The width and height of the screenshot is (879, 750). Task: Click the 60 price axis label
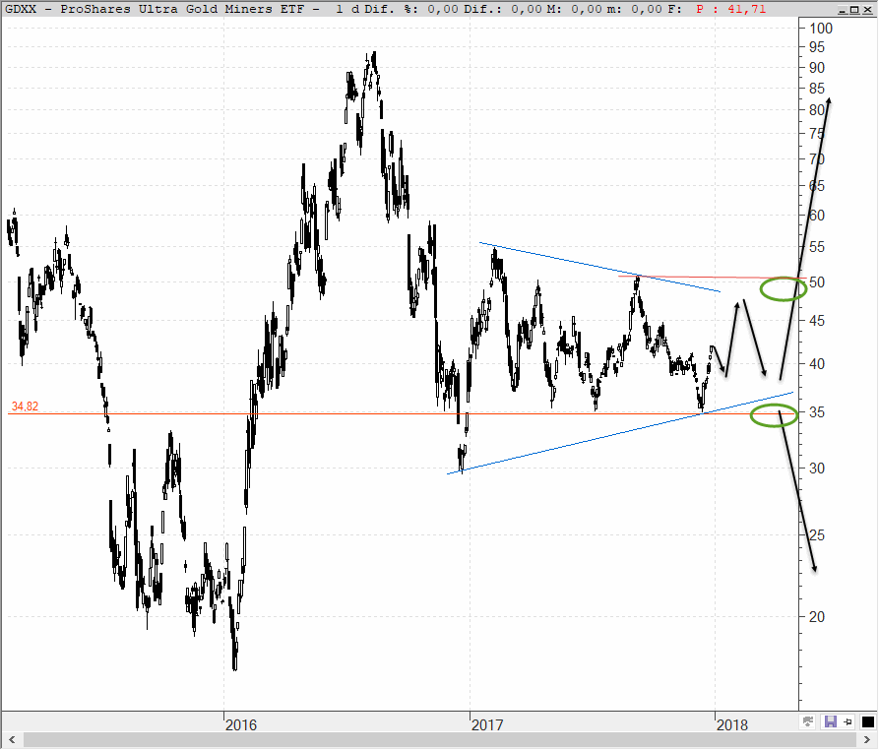click(x=817, y=216)
